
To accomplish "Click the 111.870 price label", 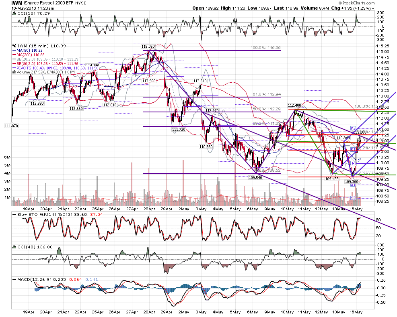I will click(x=11, y=126).
